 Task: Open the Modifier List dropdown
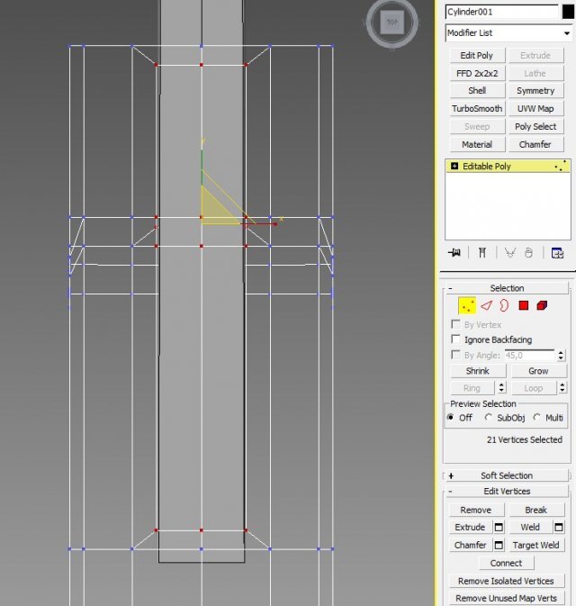[x=508, y=33]
